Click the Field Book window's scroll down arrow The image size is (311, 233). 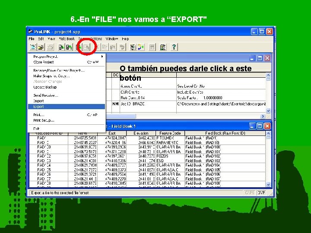pos(268,185)
